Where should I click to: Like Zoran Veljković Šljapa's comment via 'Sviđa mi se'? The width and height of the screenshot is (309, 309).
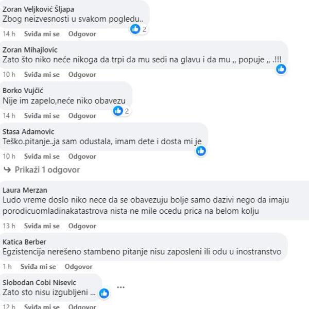(x=42, y=34)
